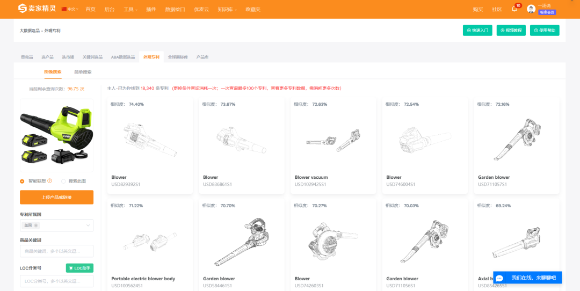Switch to the 选市场 tab
The image size is (580, 291).
(x=68, y=57)
